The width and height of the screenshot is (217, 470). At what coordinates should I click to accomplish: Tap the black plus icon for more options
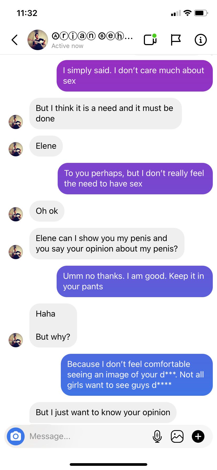pos(198,436)
